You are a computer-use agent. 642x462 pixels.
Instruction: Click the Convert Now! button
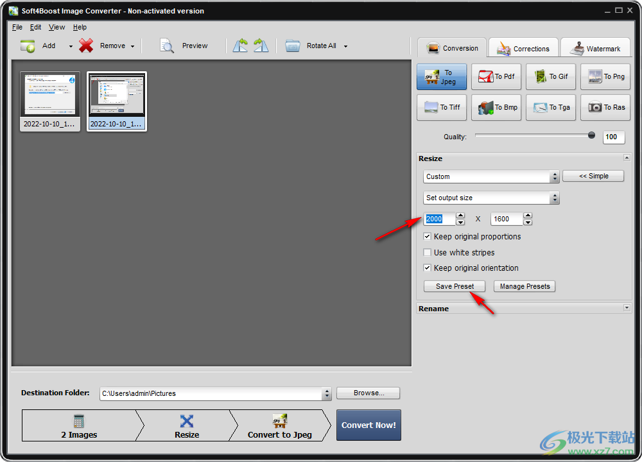pos(369,425)
